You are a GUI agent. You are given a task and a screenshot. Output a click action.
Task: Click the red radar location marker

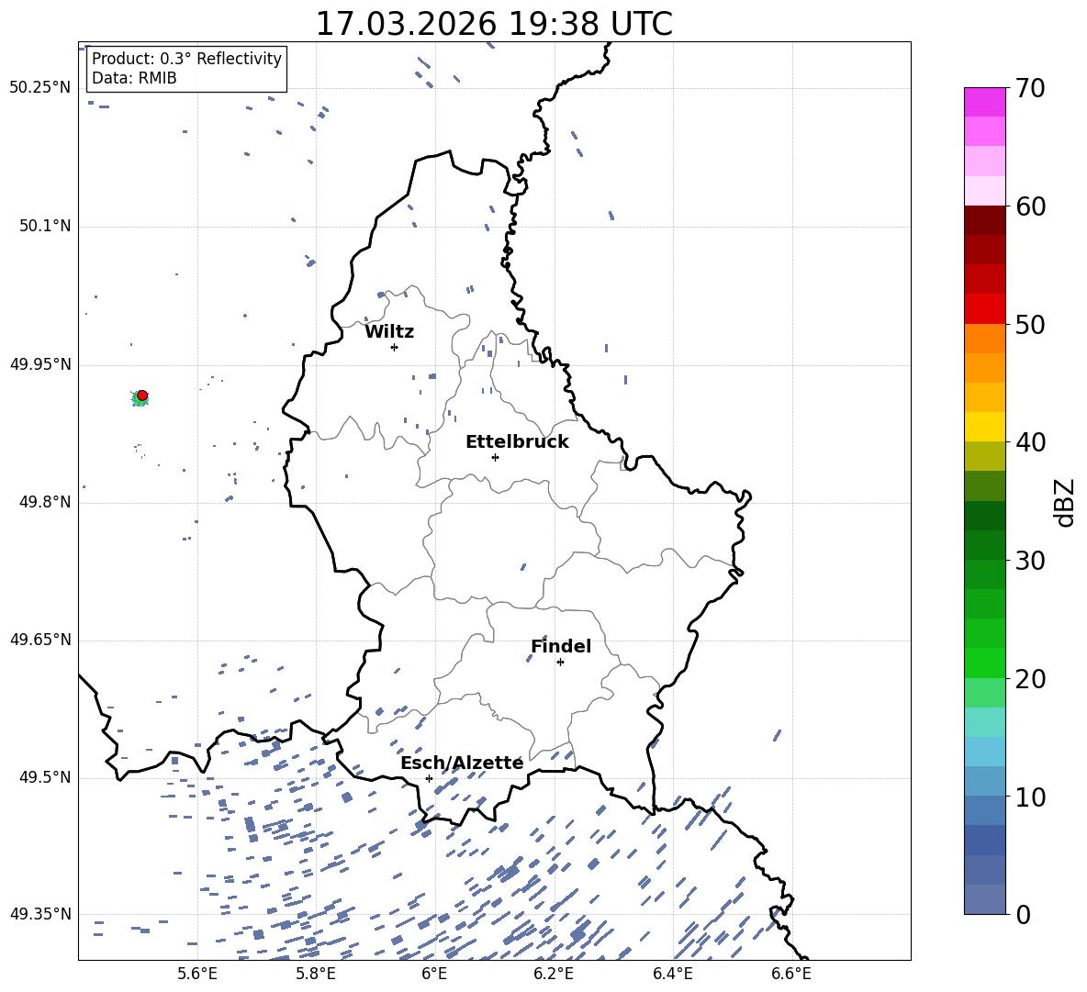click(x=142, y=396)
